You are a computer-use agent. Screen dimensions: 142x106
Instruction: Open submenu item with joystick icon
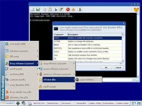(x=57, y=87)
